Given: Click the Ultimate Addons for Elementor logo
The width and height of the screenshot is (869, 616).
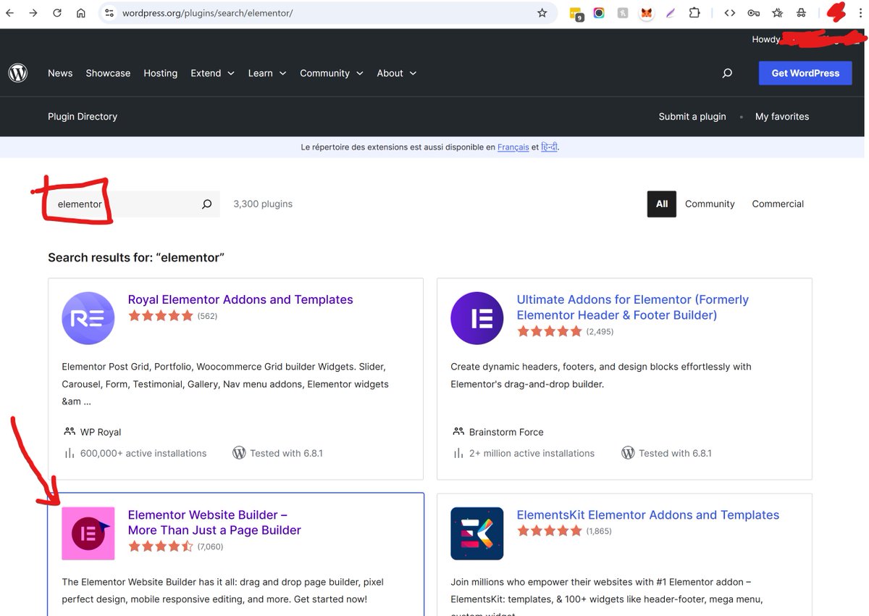Looking at the screenshot, I should pos(477,318).
